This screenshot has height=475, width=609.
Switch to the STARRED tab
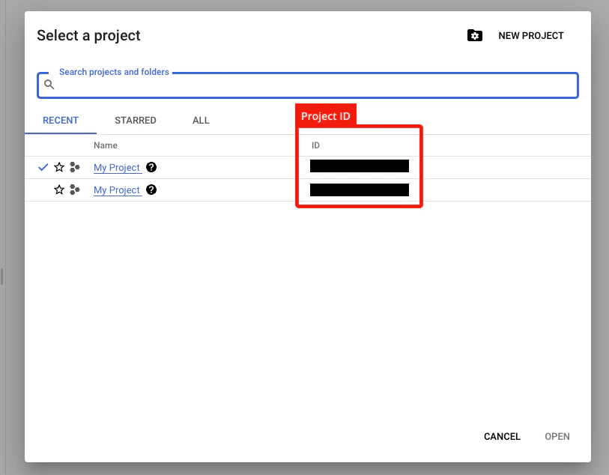pyautogui.click(x=136, y=121)
